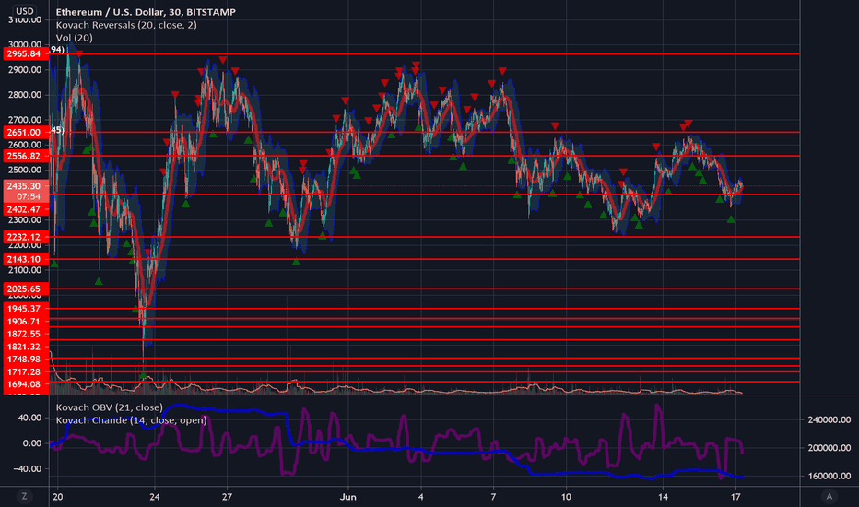Image resolution: width=859 pixels, height=507 pixels.
Task: Click the 1821.32 price level label
Action: (x=24, y=347)
